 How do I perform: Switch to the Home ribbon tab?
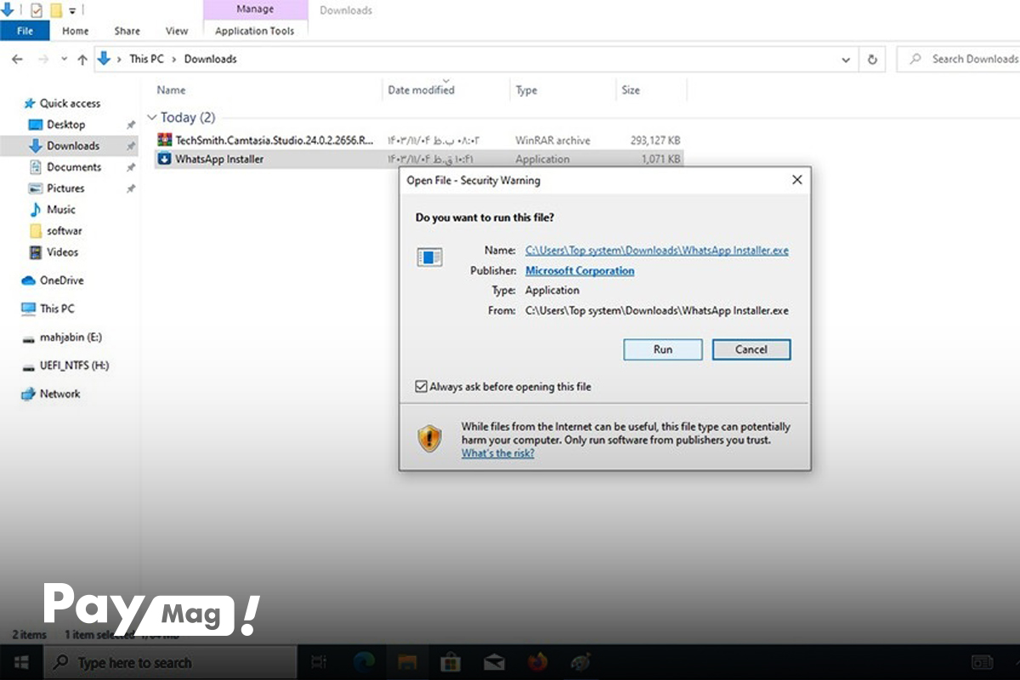(x=75, y=31)
